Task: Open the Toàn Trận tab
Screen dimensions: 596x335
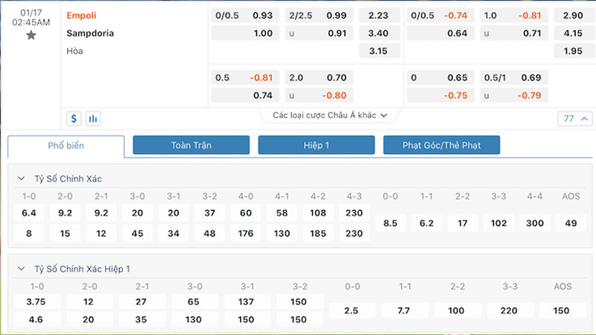Action: click(191, 145)
